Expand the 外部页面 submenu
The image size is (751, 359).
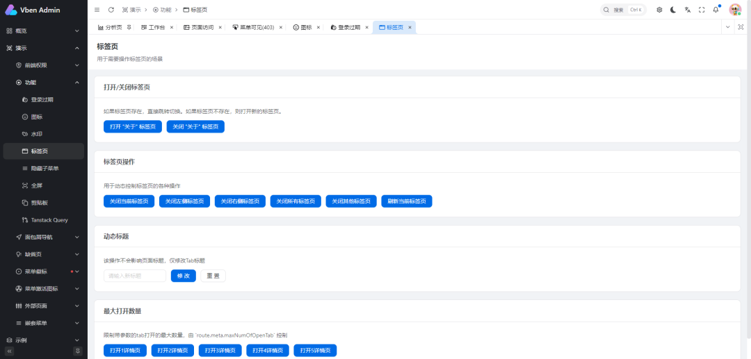click(44, 306)
